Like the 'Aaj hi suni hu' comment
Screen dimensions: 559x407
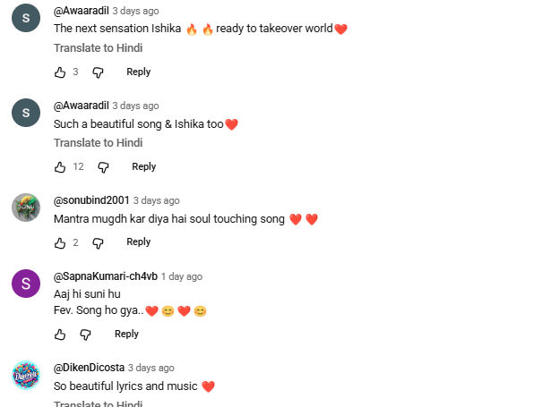coord(60,335)
